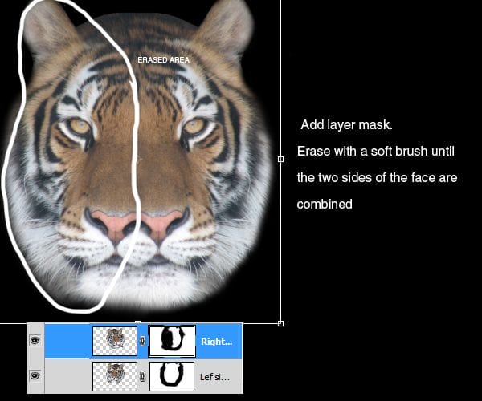Click the tiger's eye outside the white outline
Viewport: 482px width, 401px height.
pyautogui.click(x=194, y=126)
